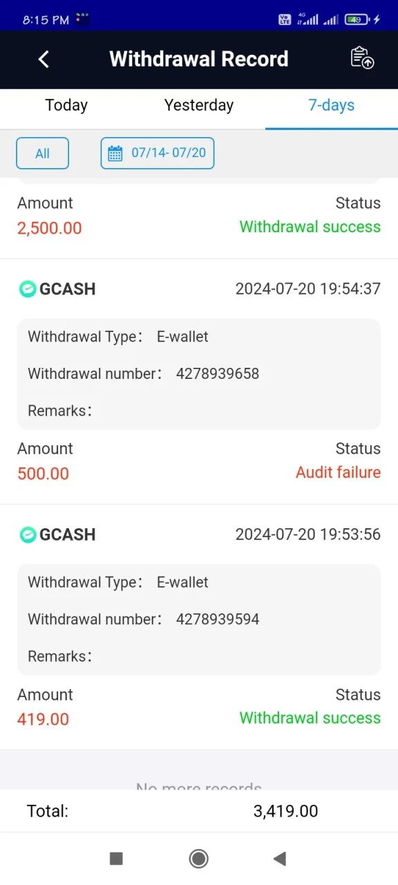Image resolution: width=398 pixels, height=885 pixels.
Task: Tap withdrawal number 4278939658
Action: click(x=218, y=374)
